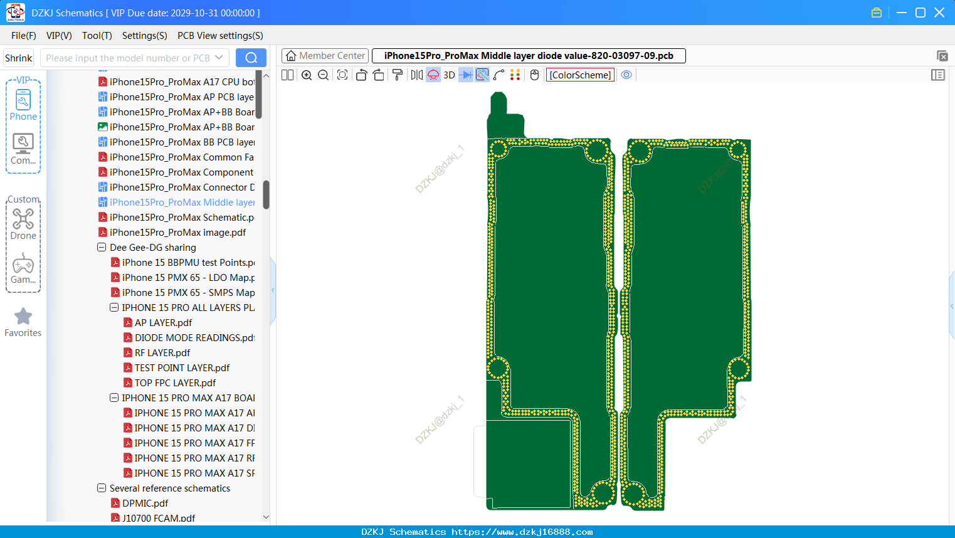This screenshot has height=538, width=955.
Task: Open iPhone15Pro_ProMax Component file
Action: (176, 172)
